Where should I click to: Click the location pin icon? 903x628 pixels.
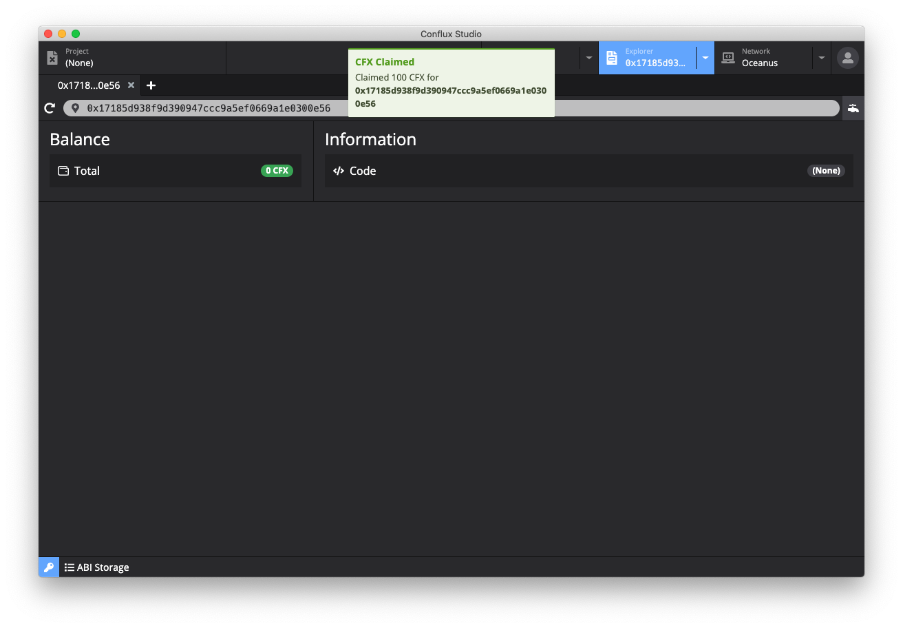[x=75, y=108]
